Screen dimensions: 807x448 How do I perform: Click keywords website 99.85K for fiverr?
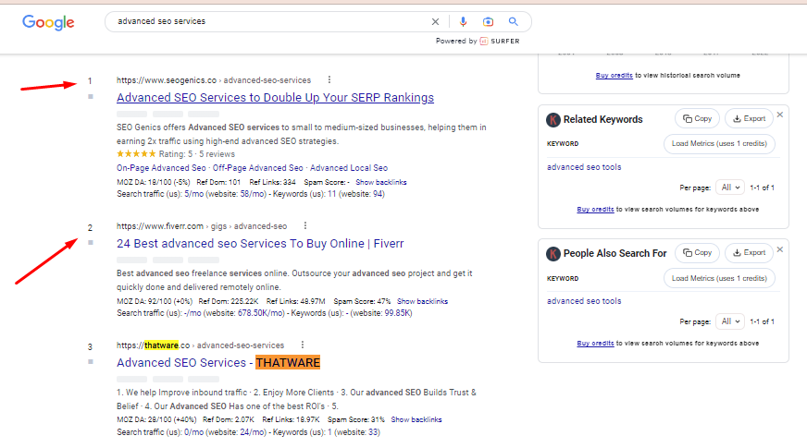tap(397, 313)
